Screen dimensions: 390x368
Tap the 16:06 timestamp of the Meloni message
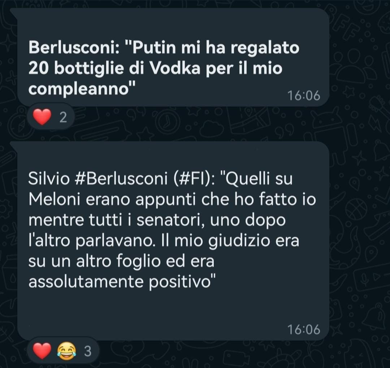(x=304, y=329)
